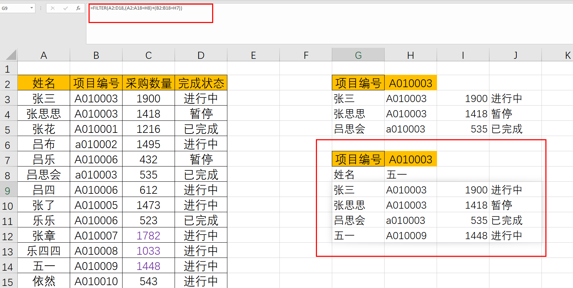Click cell containing 依然

pyautogui.click(x=44, y=281)
